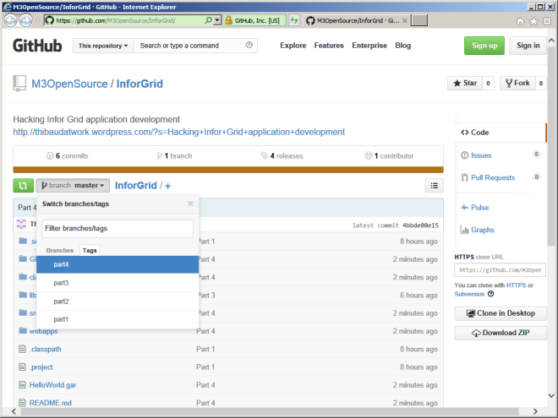Image resolution: width=558 pixels, height=418 pixels.
Task: Click the Download ZIP button
Action: [500, 334]
